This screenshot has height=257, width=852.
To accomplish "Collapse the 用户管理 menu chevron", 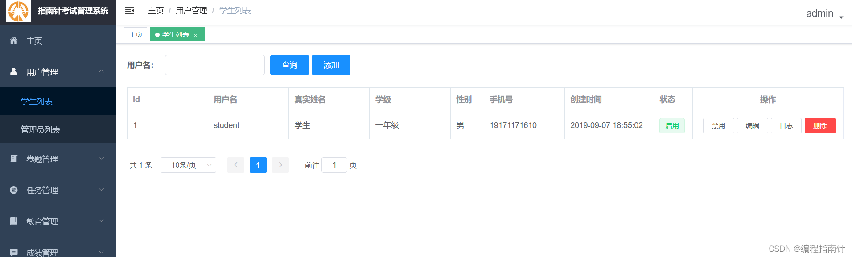I will click(x=102, y=72).
